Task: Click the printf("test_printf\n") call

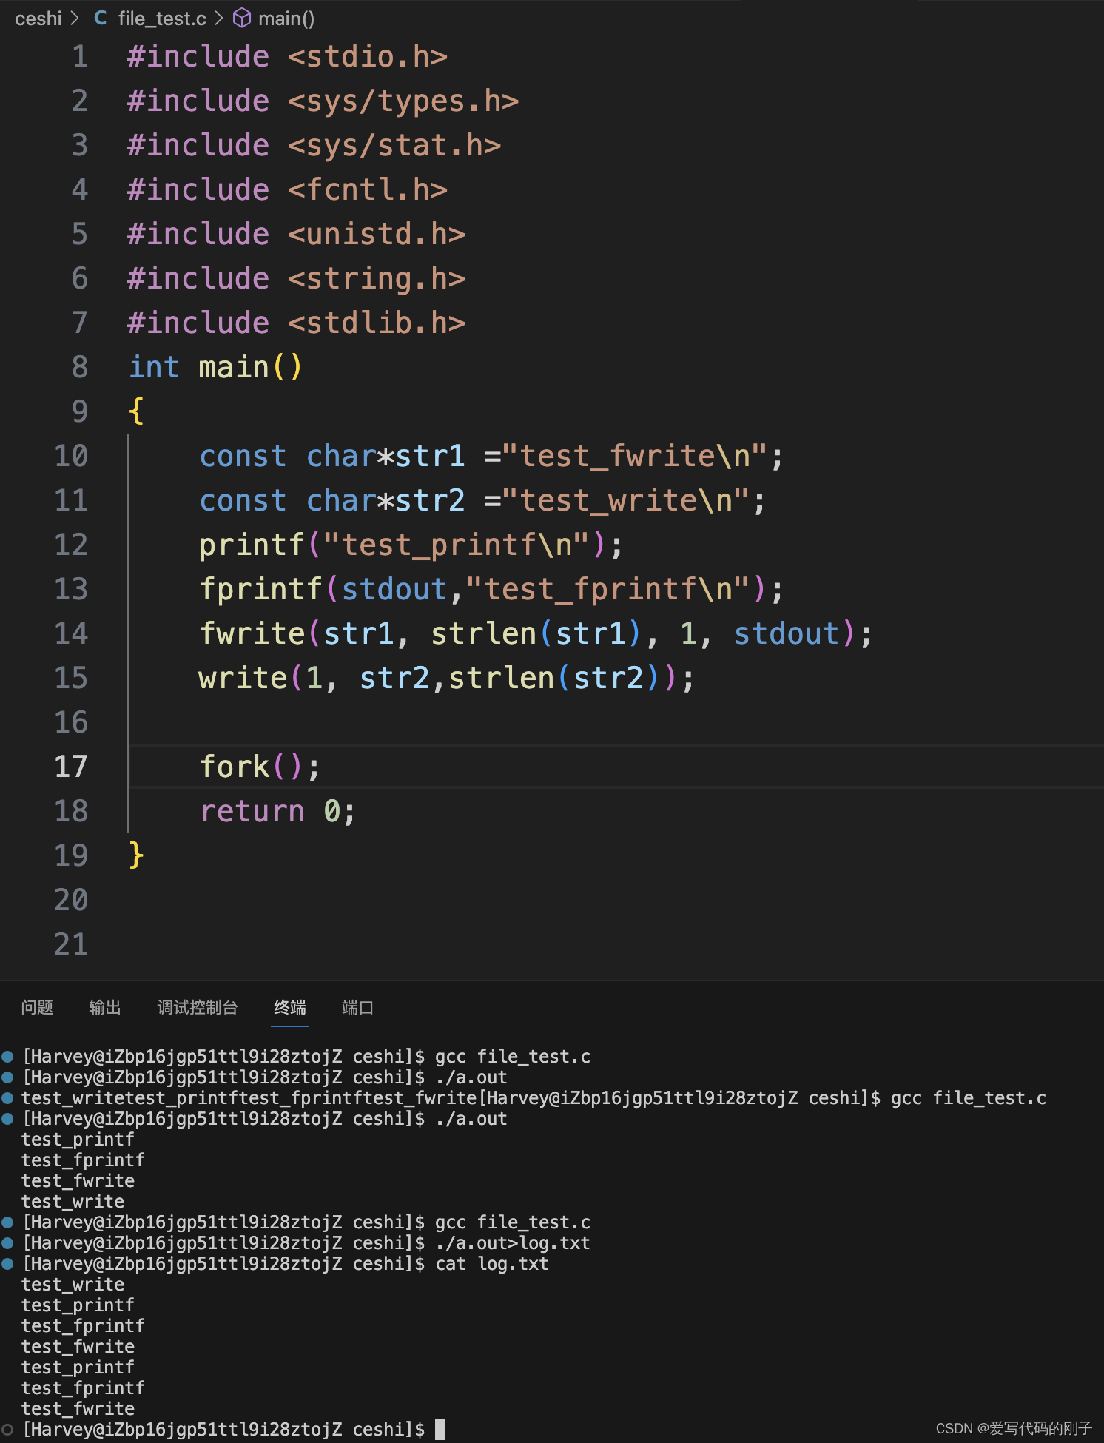Action: coord(411,545)
